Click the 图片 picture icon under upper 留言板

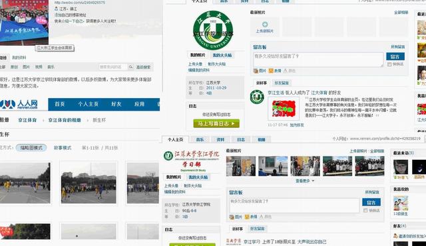click(x=256, y=71)
